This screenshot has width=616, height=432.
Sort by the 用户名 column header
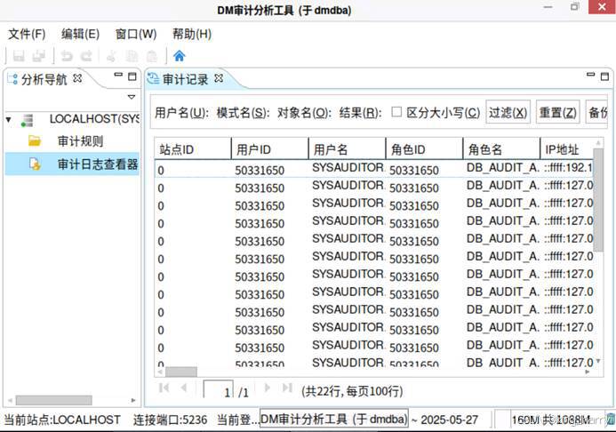coord(347,148)
